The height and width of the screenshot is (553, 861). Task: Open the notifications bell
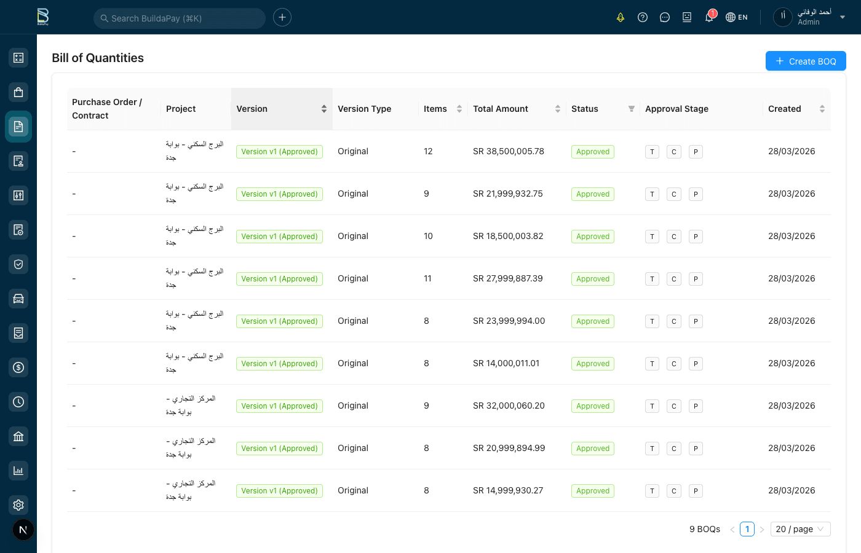click(709, 17)
